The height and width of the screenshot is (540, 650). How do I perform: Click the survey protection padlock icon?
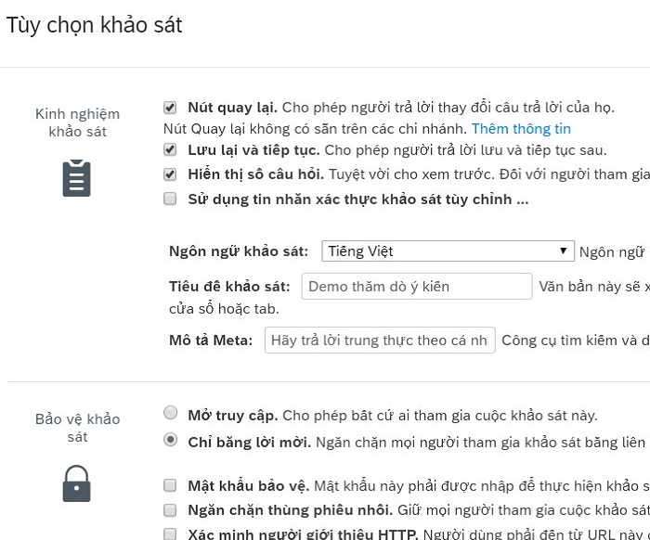(x=77, y=483)
